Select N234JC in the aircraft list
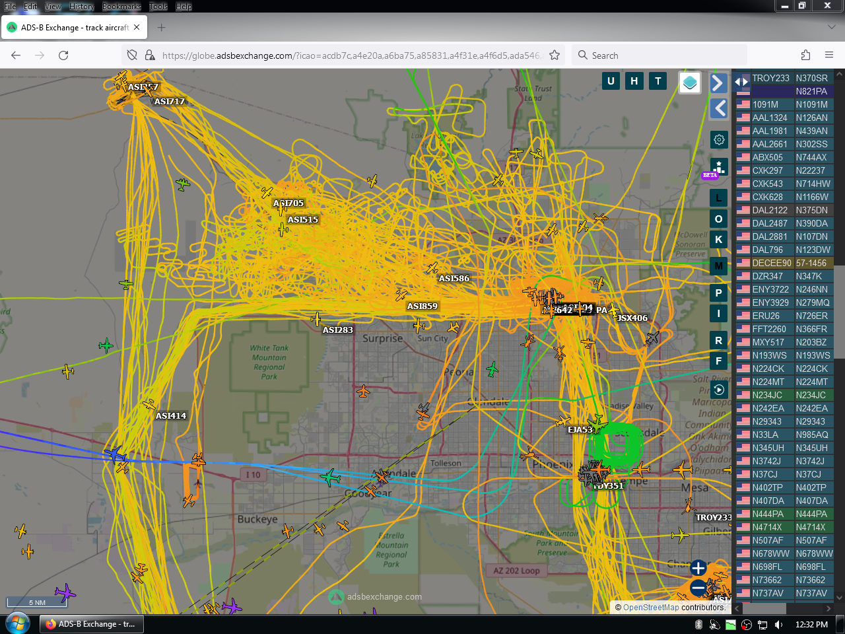Image resolution: width=845 pixels, height=634 pixels. coord(785,395)
